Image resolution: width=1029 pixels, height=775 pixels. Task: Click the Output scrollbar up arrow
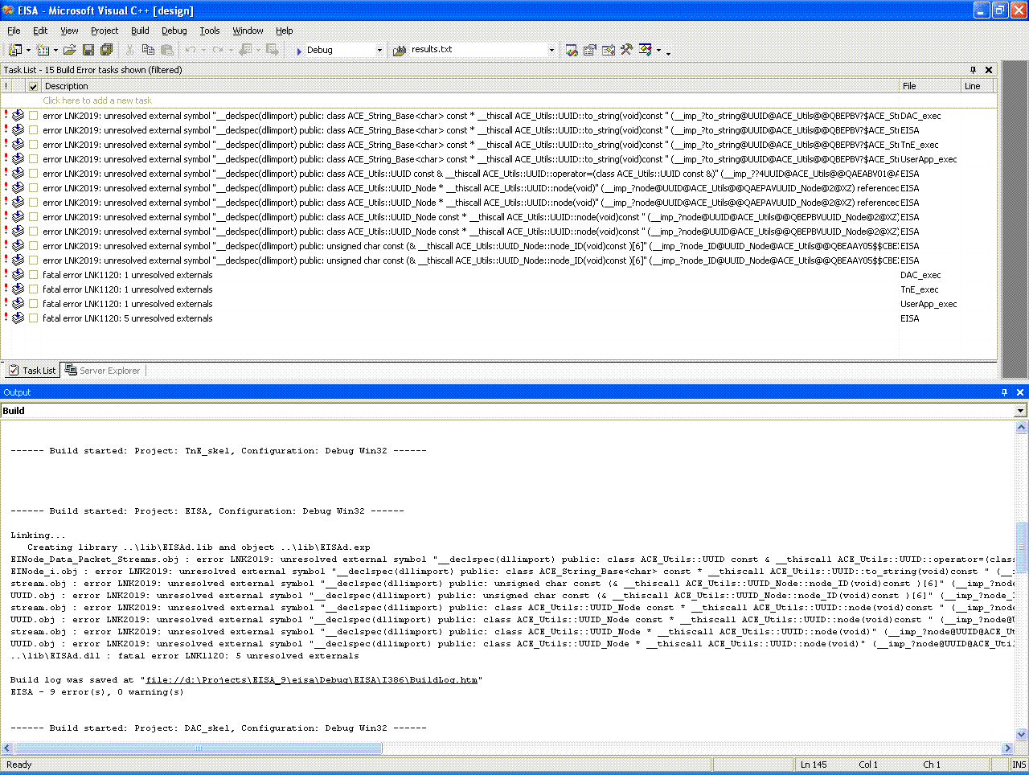[x=1022, y=429]
